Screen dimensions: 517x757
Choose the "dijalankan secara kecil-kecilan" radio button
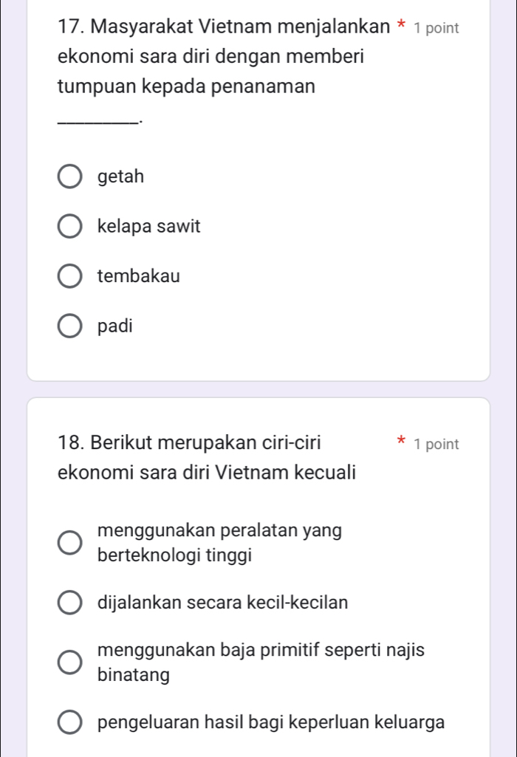[x=71, y=602]
